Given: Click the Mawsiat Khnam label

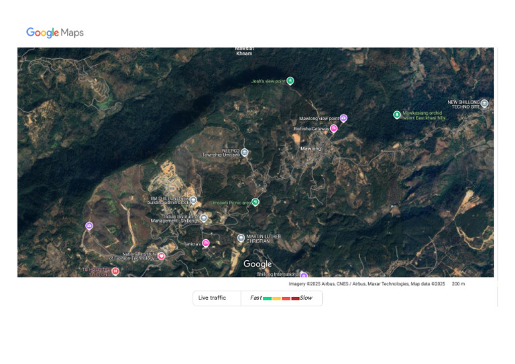Looking at the screenshot, I should point(244,51).
